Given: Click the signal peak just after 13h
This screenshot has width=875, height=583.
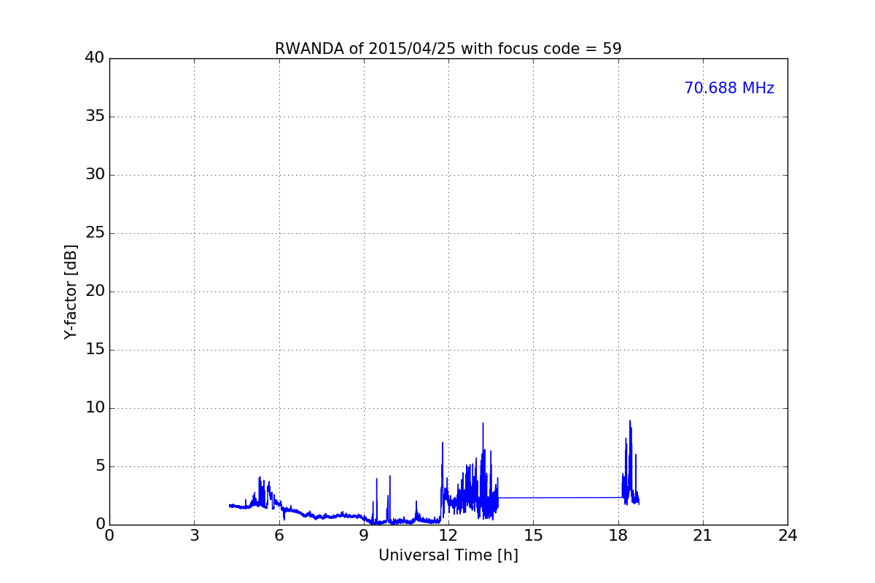Looking at the screenshot, I should coord(483,423).
